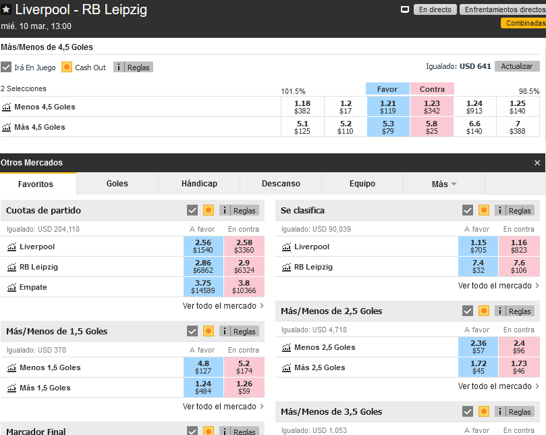Open chart icon for Menos 2,5 Goles
This screenshot has width=546, height=435.
pos(287,347)
